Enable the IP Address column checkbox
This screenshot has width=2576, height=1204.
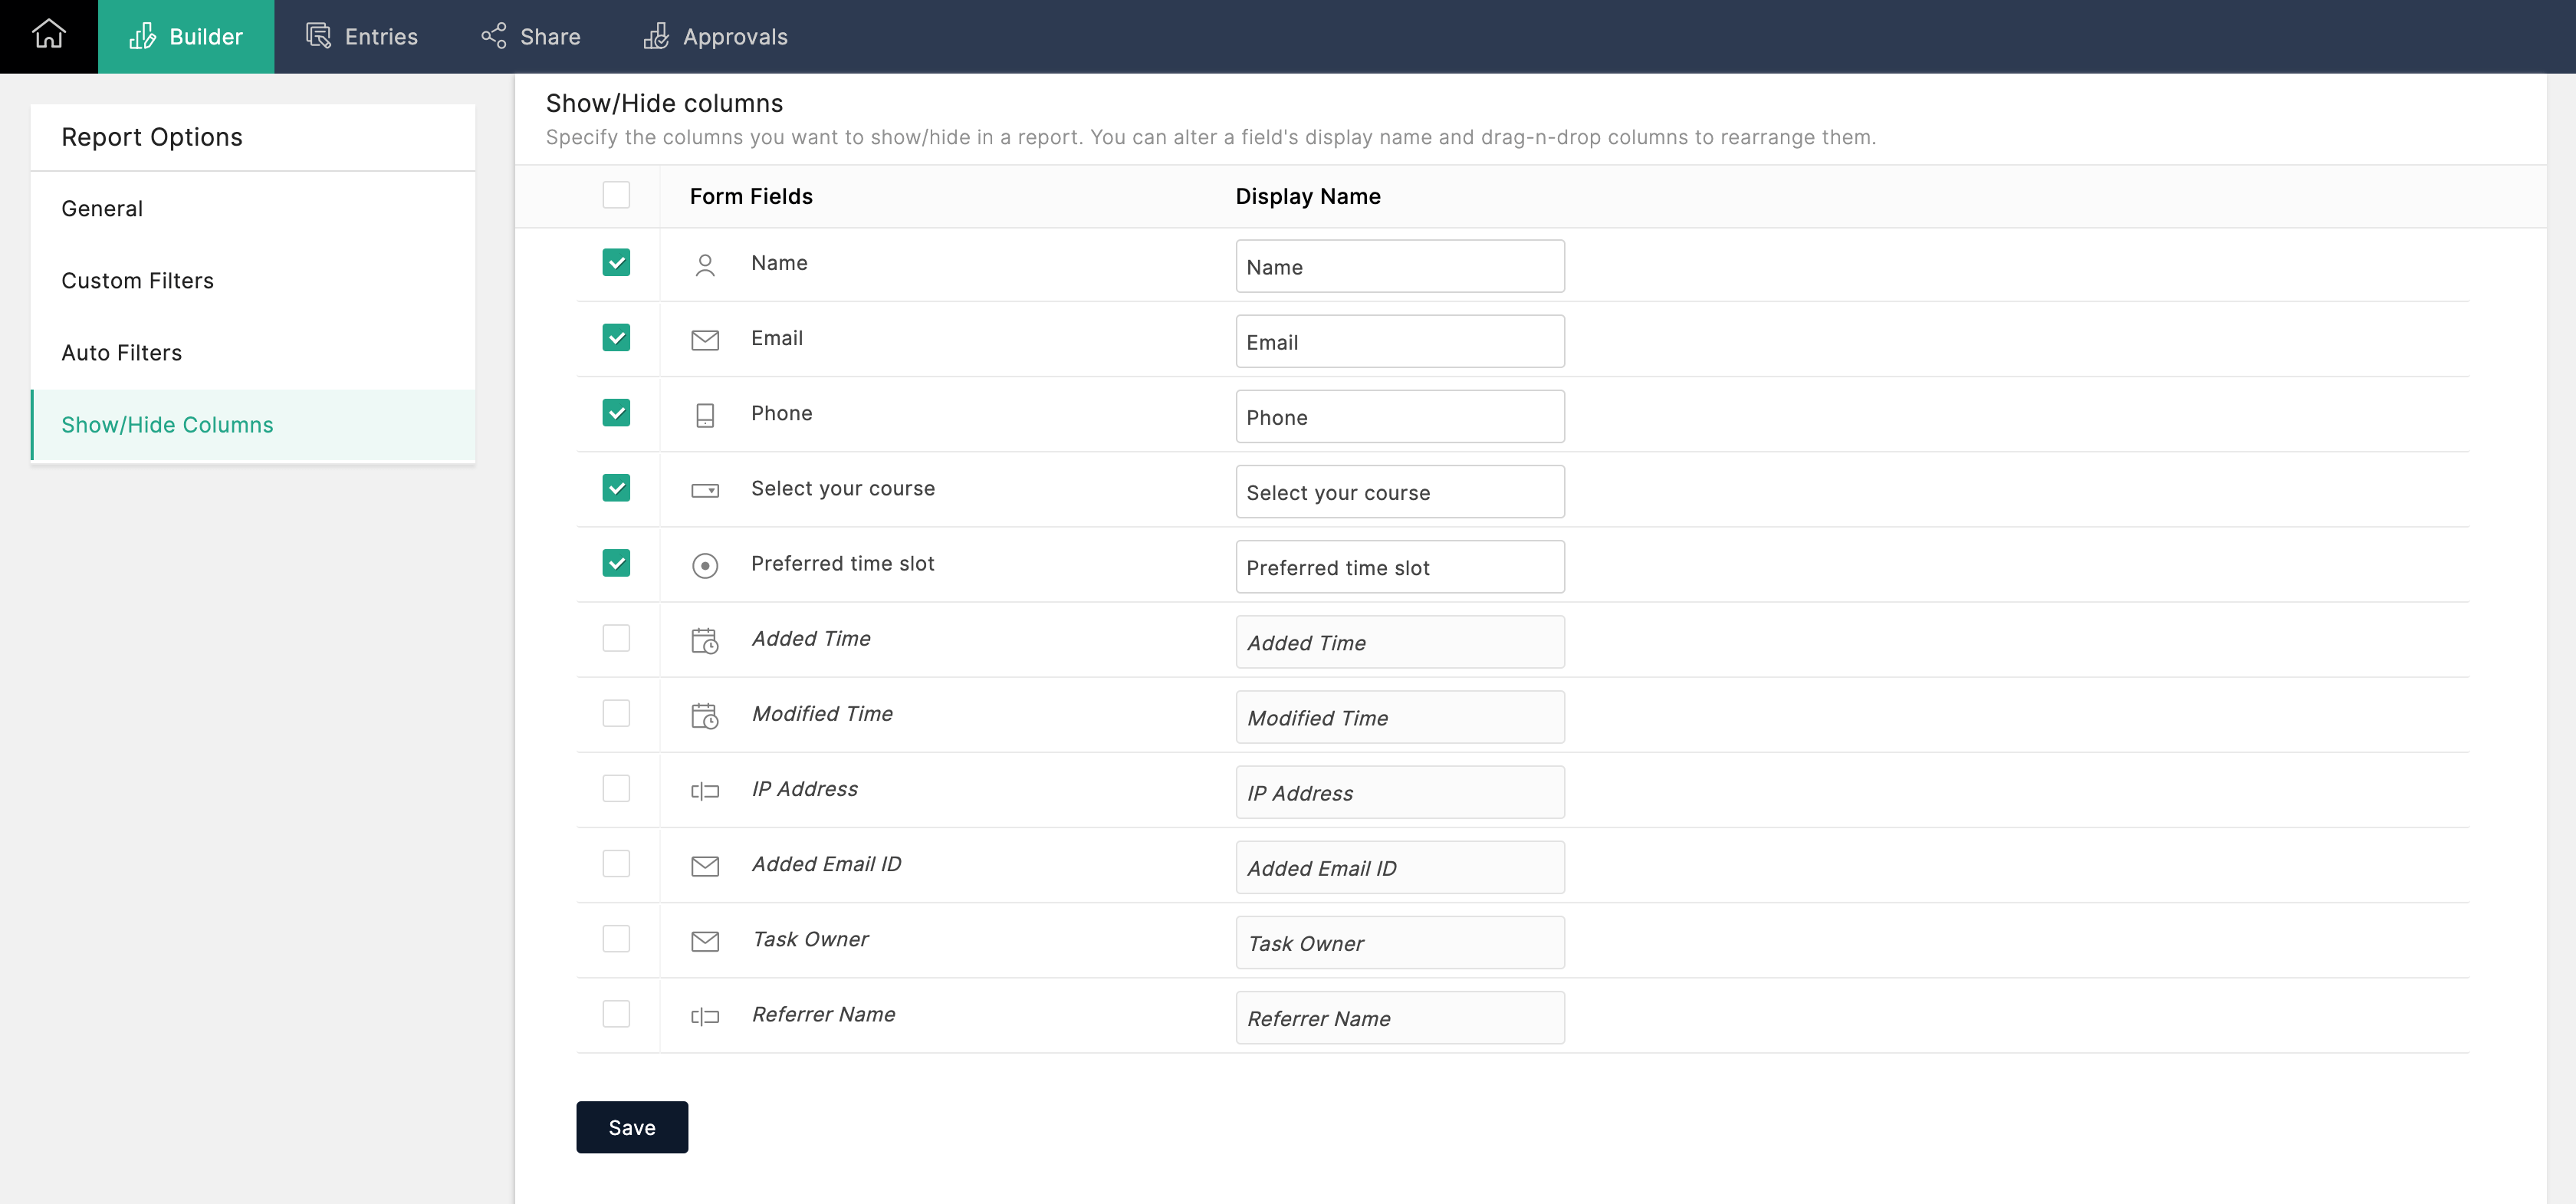[616, 788]
